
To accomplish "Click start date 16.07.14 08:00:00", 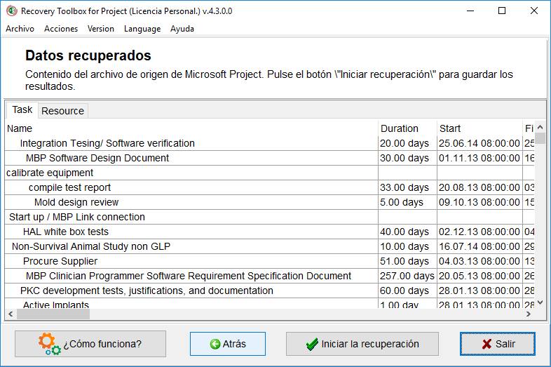I will point(479,247).
